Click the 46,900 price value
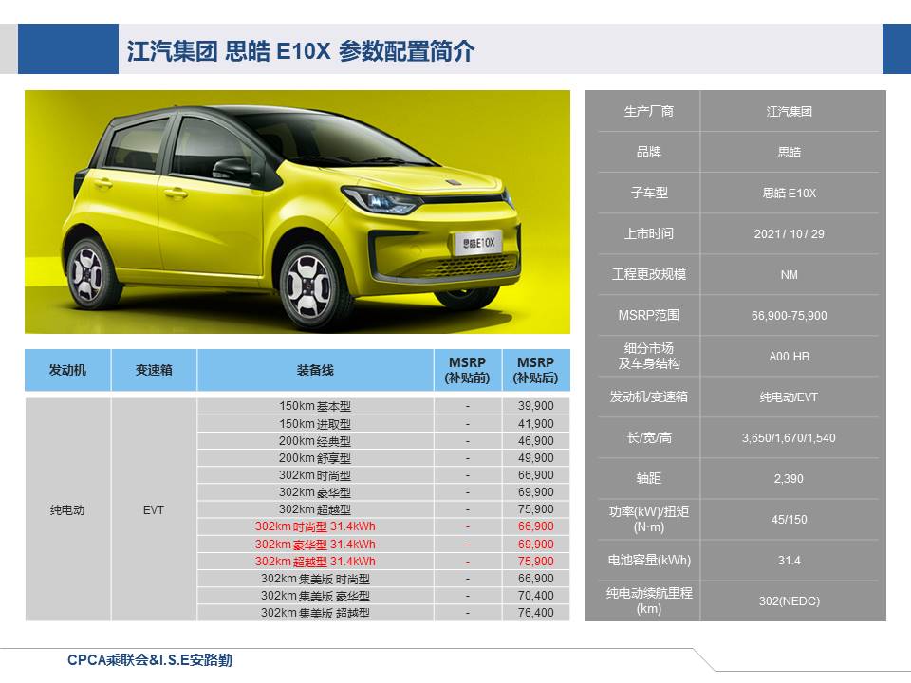The image size is (911, 683). click(x=535, y=441)
